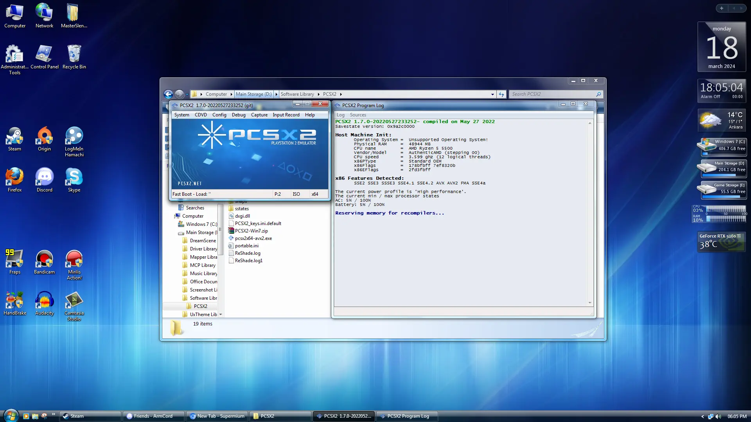751x422 pixels.
Task: Open the Help menu in PCSX2
Action: pyautogui.click(x=310, y=115)
